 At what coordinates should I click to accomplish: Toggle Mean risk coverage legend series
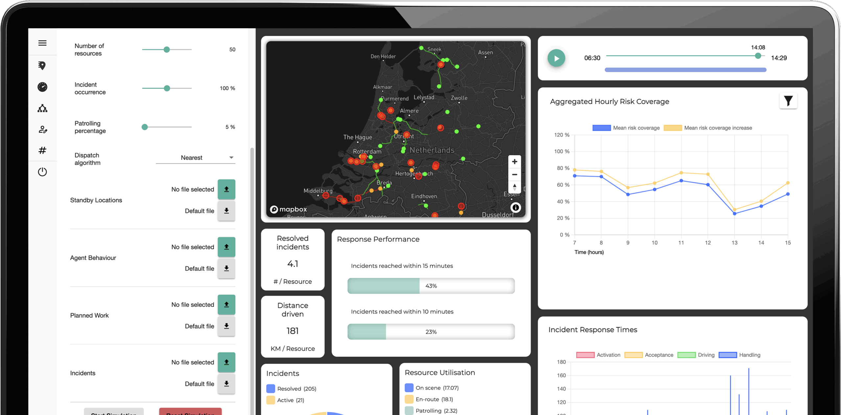coord(626,128)
